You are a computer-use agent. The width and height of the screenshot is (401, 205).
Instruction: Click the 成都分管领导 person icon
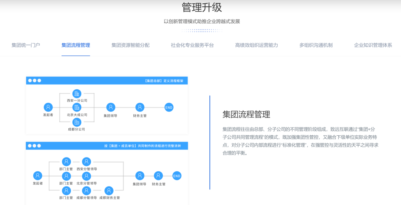click(x=87, y=191)
